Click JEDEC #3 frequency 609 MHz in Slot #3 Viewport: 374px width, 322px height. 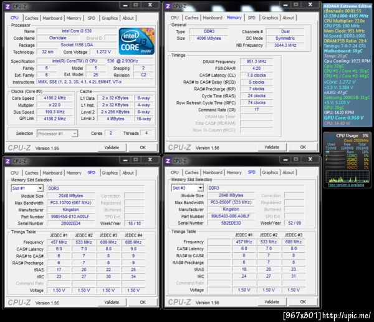click(x=294, y=241)
